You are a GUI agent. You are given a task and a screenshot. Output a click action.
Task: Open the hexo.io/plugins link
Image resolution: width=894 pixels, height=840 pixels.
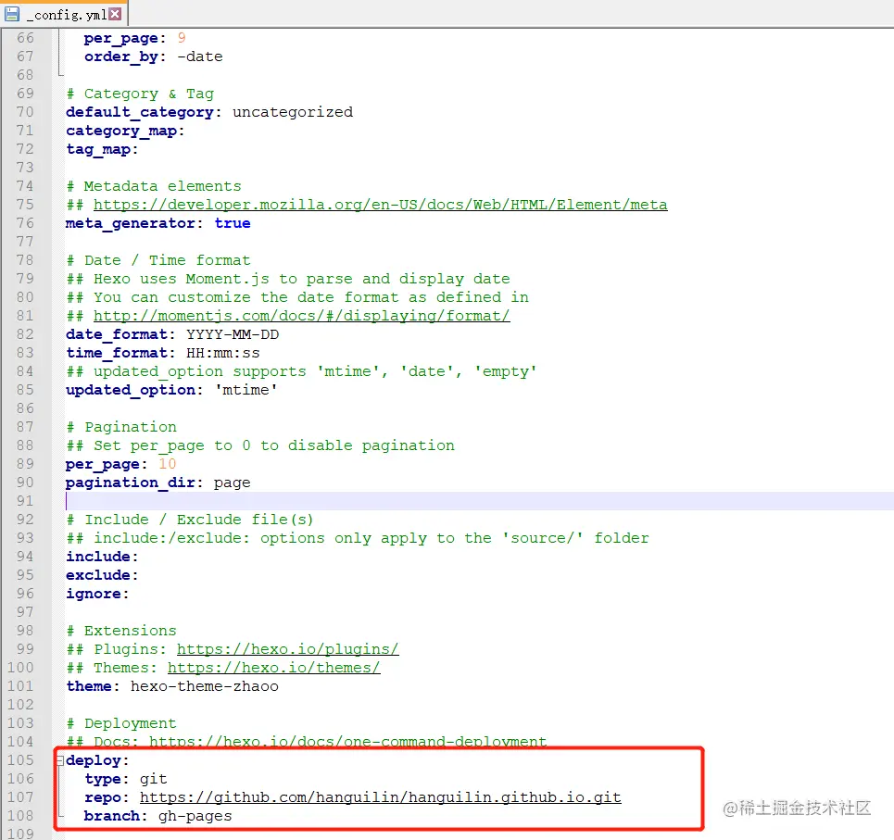tap(287, 649)
